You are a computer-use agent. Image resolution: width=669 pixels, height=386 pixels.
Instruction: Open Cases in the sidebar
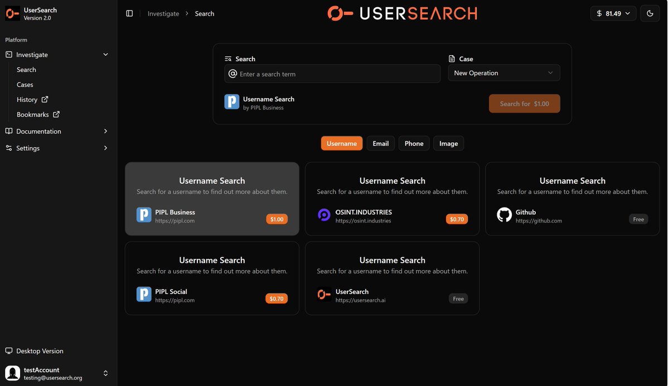pos(25,85)
